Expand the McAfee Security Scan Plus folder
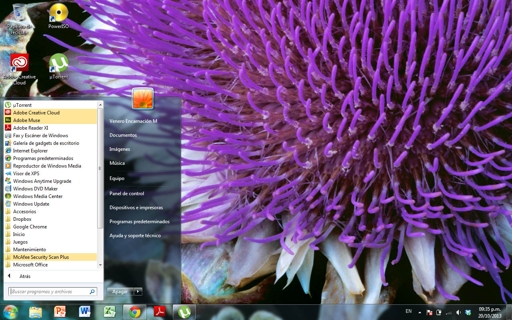The width and height of the screenshot is (512, 320). [50, 257]
